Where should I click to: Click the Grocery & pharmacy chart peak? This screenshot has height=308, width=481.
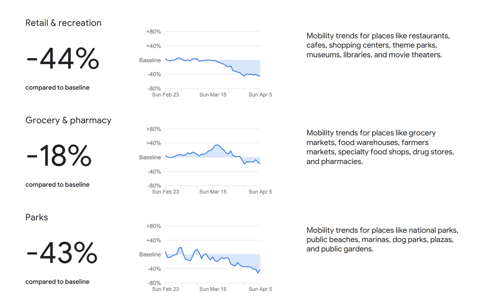pyautogui.click(x=217, y=145)
